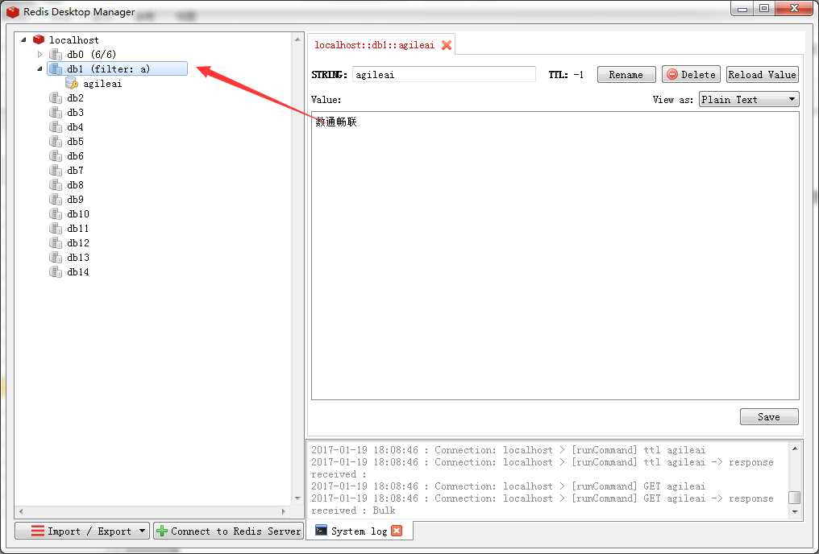
Task: Select the db1 (filter: a) tree row label
Action: [109, 69]
